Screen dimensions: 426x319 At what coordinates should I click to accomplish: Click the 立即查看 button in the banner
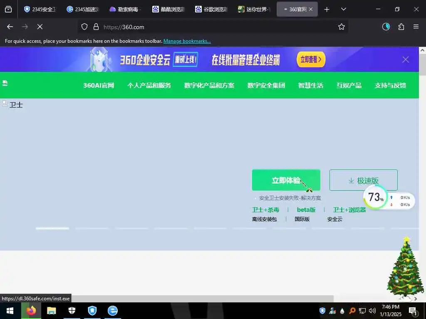[311, 59]
